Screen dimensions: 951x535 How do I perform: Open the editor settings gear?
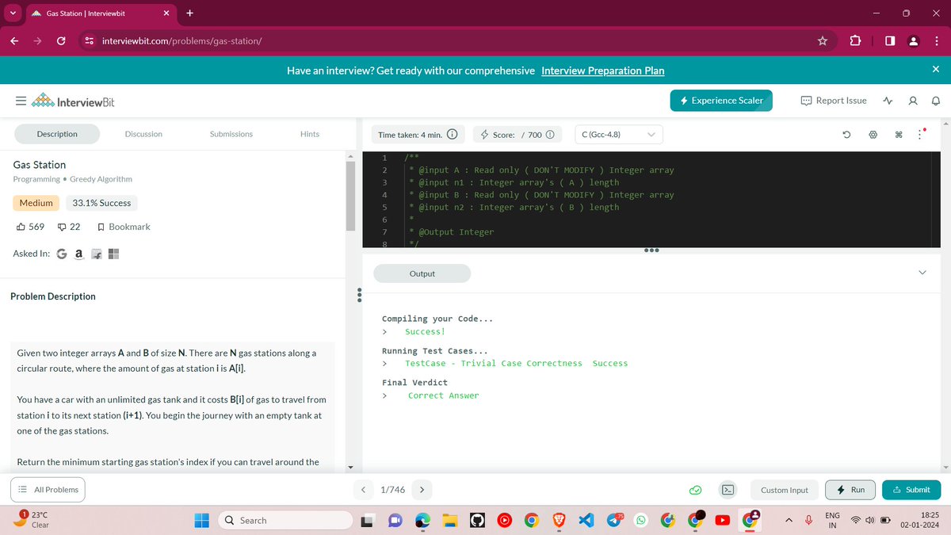click(873, 135)
